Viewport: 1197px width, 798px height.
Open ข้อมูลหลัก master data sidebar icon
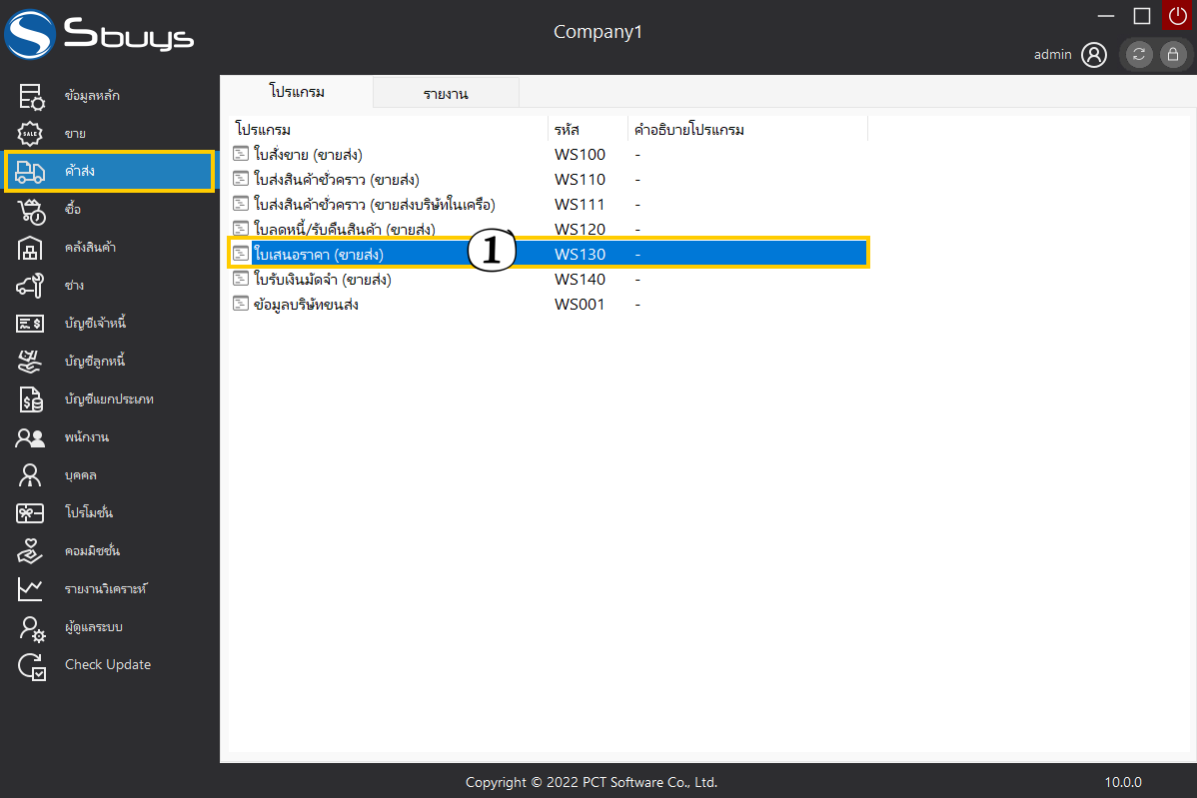[31, 96]
